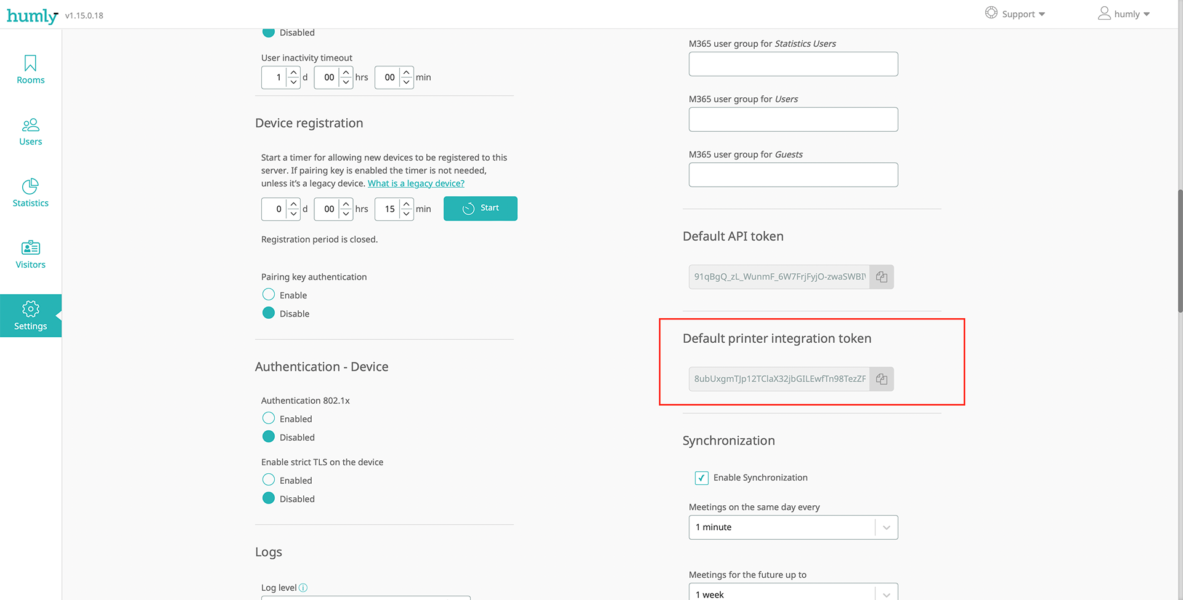Select the Settings sidebar item

coord(31,316)
